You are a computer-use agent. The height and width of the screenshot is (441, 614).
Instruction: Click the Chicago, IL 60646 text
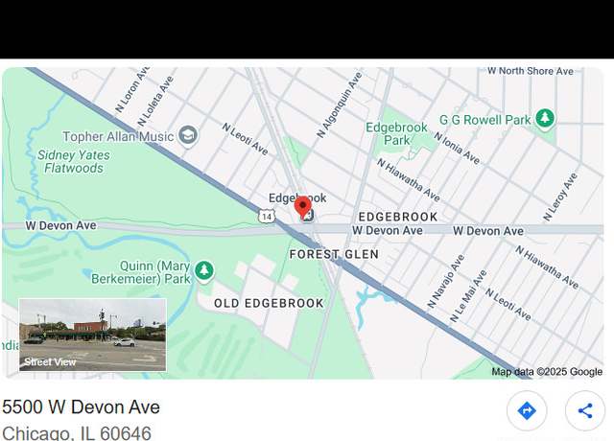pos(77,432)
